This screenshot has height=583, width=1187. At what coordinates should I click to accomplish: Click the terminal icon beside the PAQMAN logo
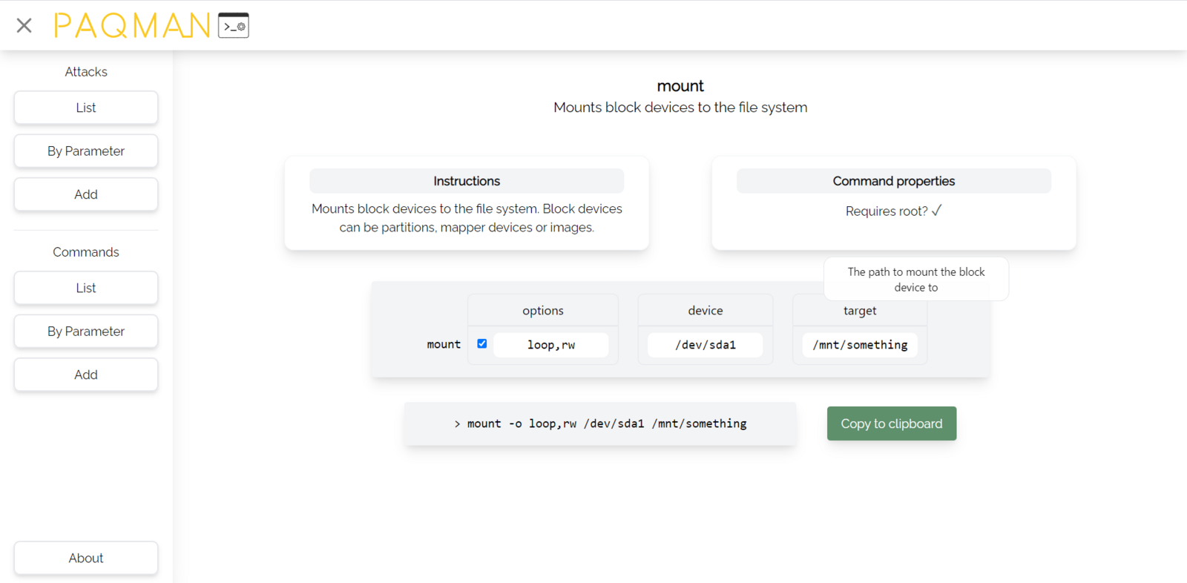pos(233,26)
